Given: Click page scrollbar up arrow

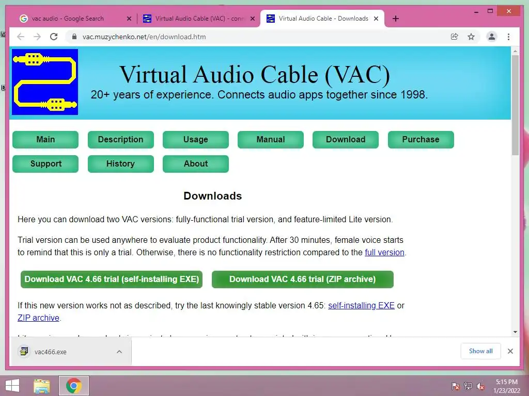Looking at the screenshot, I should click(x=515, y=51).
